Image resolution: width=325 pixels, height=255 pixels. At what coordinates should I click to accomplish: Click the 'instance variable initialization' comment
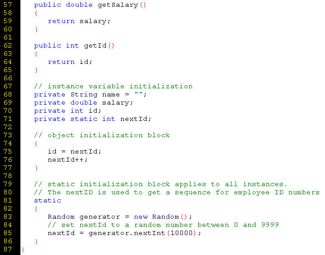pos(113,86)
